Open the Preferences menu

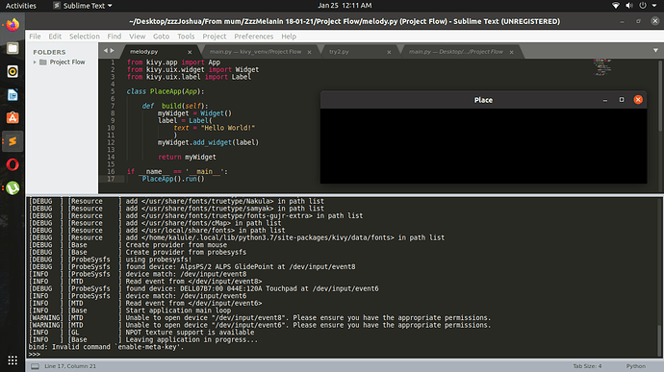point(254,37)
